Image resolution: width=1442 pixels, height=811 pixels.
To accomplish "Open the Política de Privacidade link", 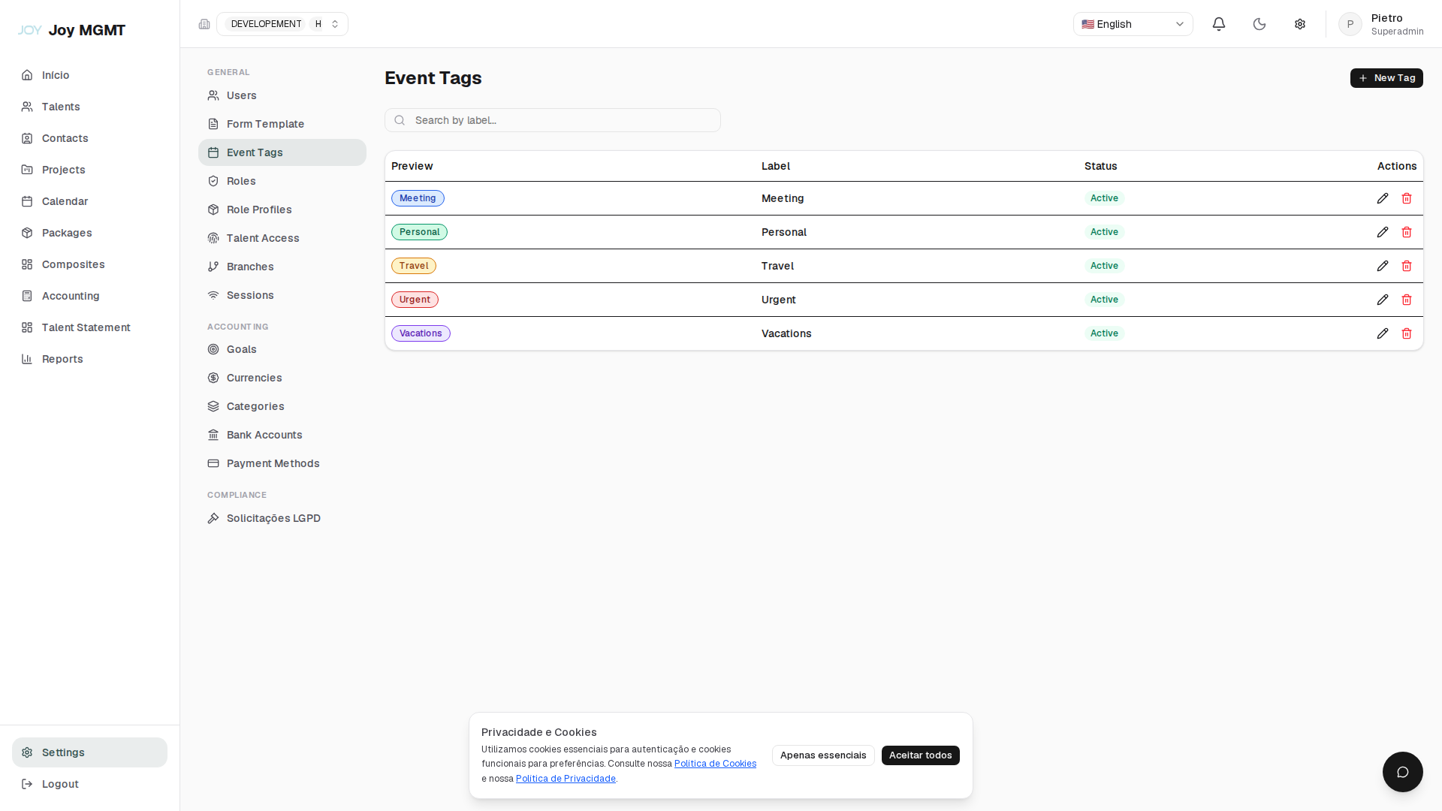I will pos(566,779).
